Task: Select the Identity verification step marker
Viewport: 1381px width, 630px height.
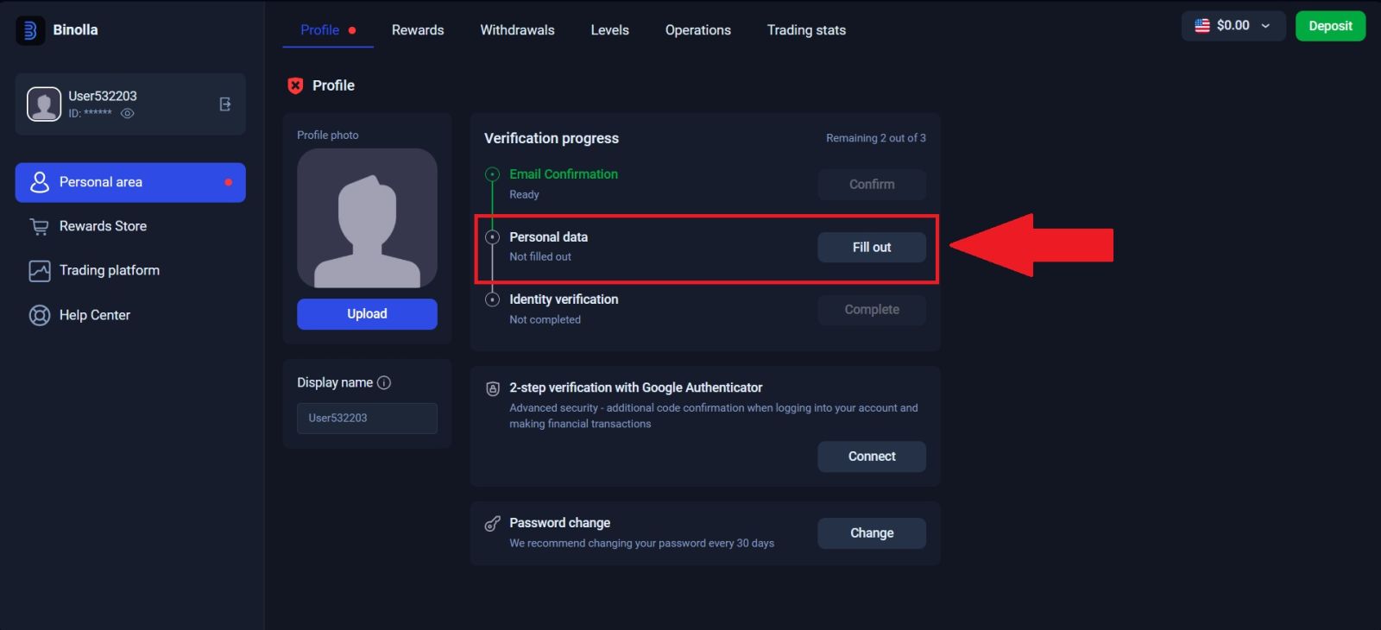Action: click(x=493, y=299)
